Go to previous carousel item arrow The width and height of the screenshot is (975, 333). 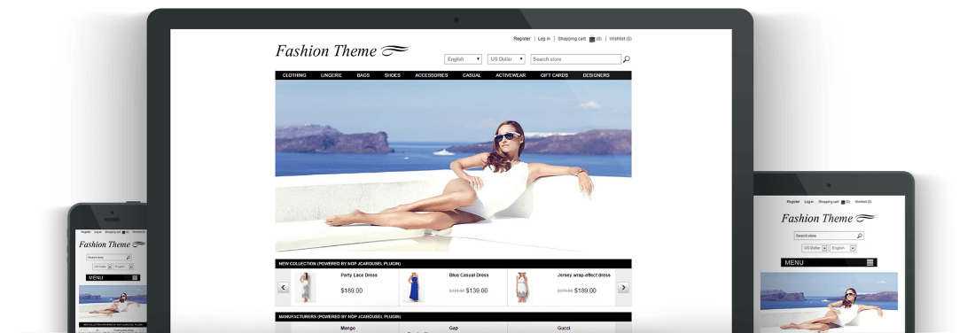(x=284, y=288)
